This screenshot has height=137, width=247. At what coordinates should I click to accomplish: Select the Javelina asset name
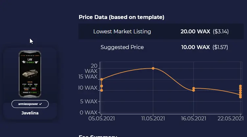pyautogui.click(x=30, y=113)
